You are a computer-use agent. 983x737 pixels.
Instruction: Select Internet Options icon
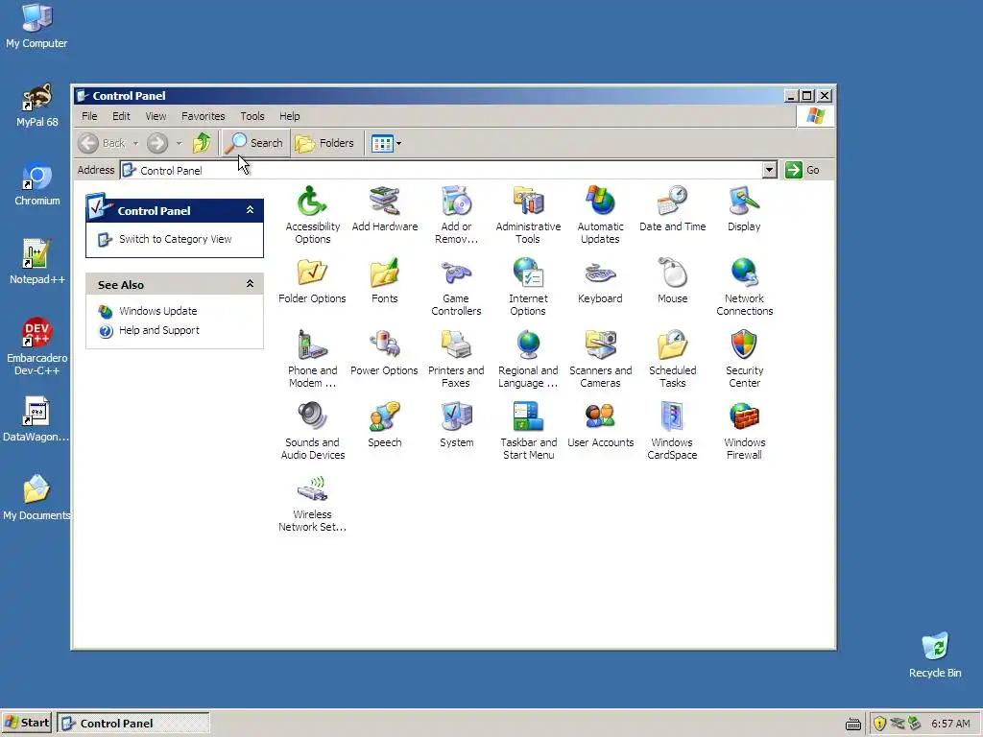pyautogui.click(x=528, y=287)
